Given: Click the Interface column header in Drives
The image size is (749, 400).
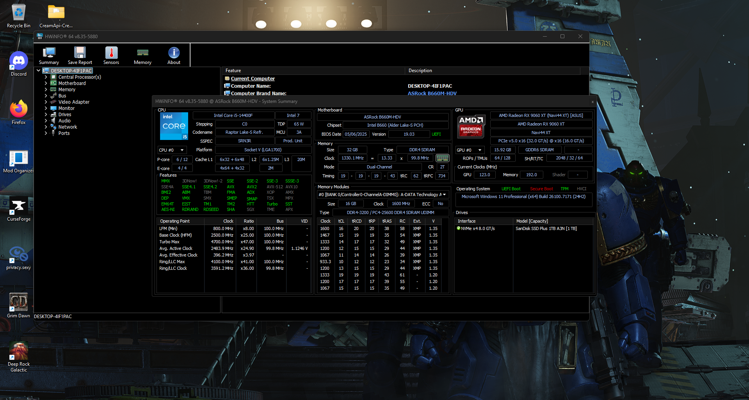Looking at the screenshot, I should tap(484, 221).
